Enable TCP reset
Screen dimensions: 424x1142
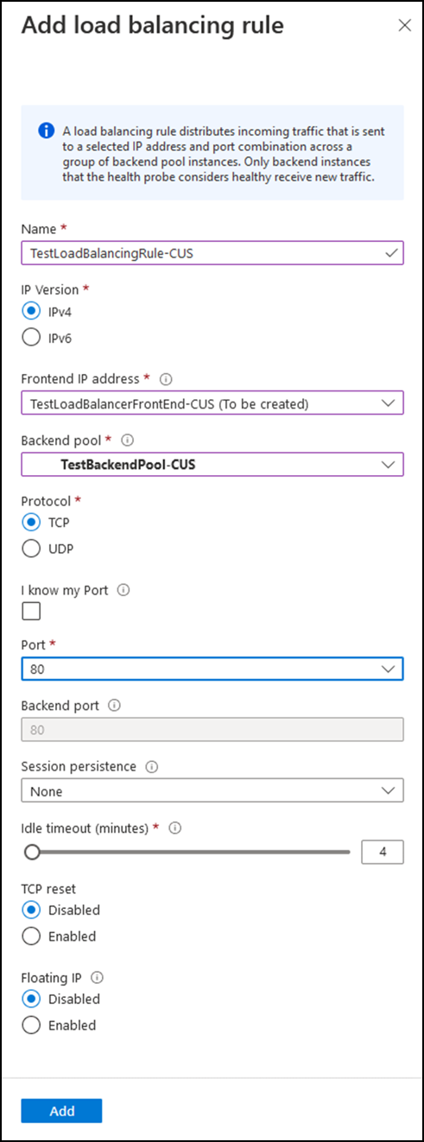tap(31, 936)
